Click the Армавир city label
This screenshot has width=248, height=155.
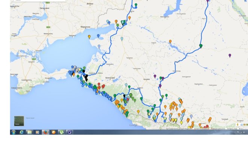[146, 79]
